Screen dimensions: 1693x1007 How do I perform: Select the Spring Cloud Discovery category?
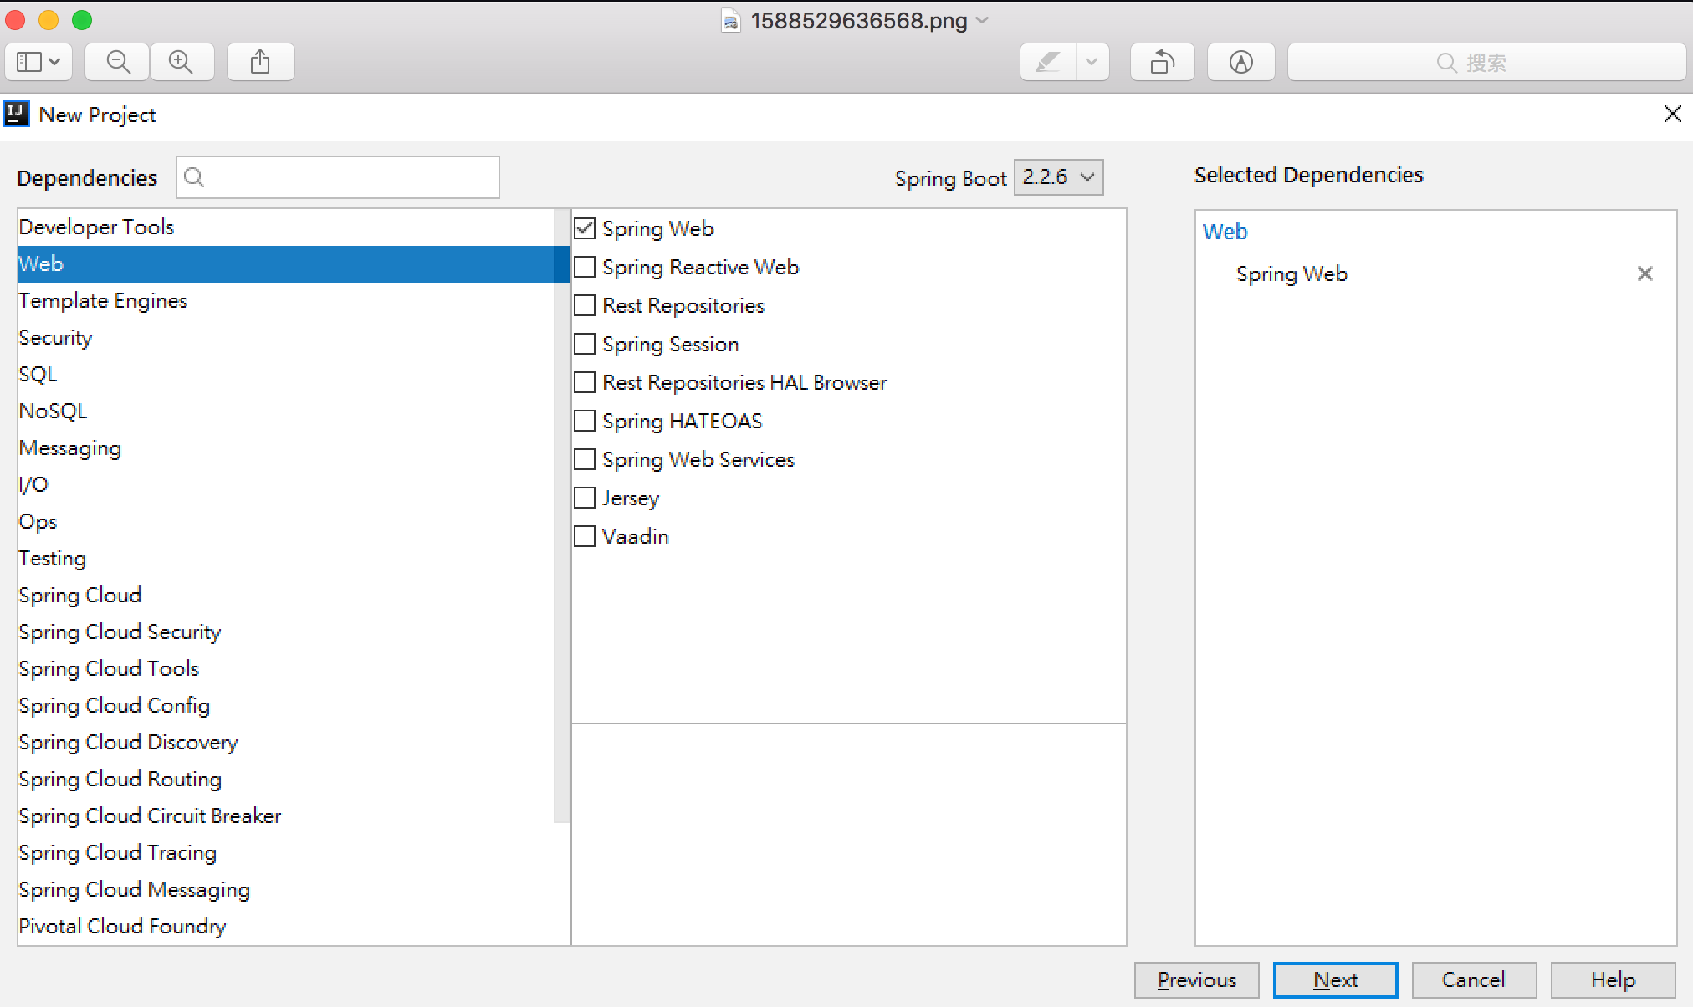coord(128,742)
